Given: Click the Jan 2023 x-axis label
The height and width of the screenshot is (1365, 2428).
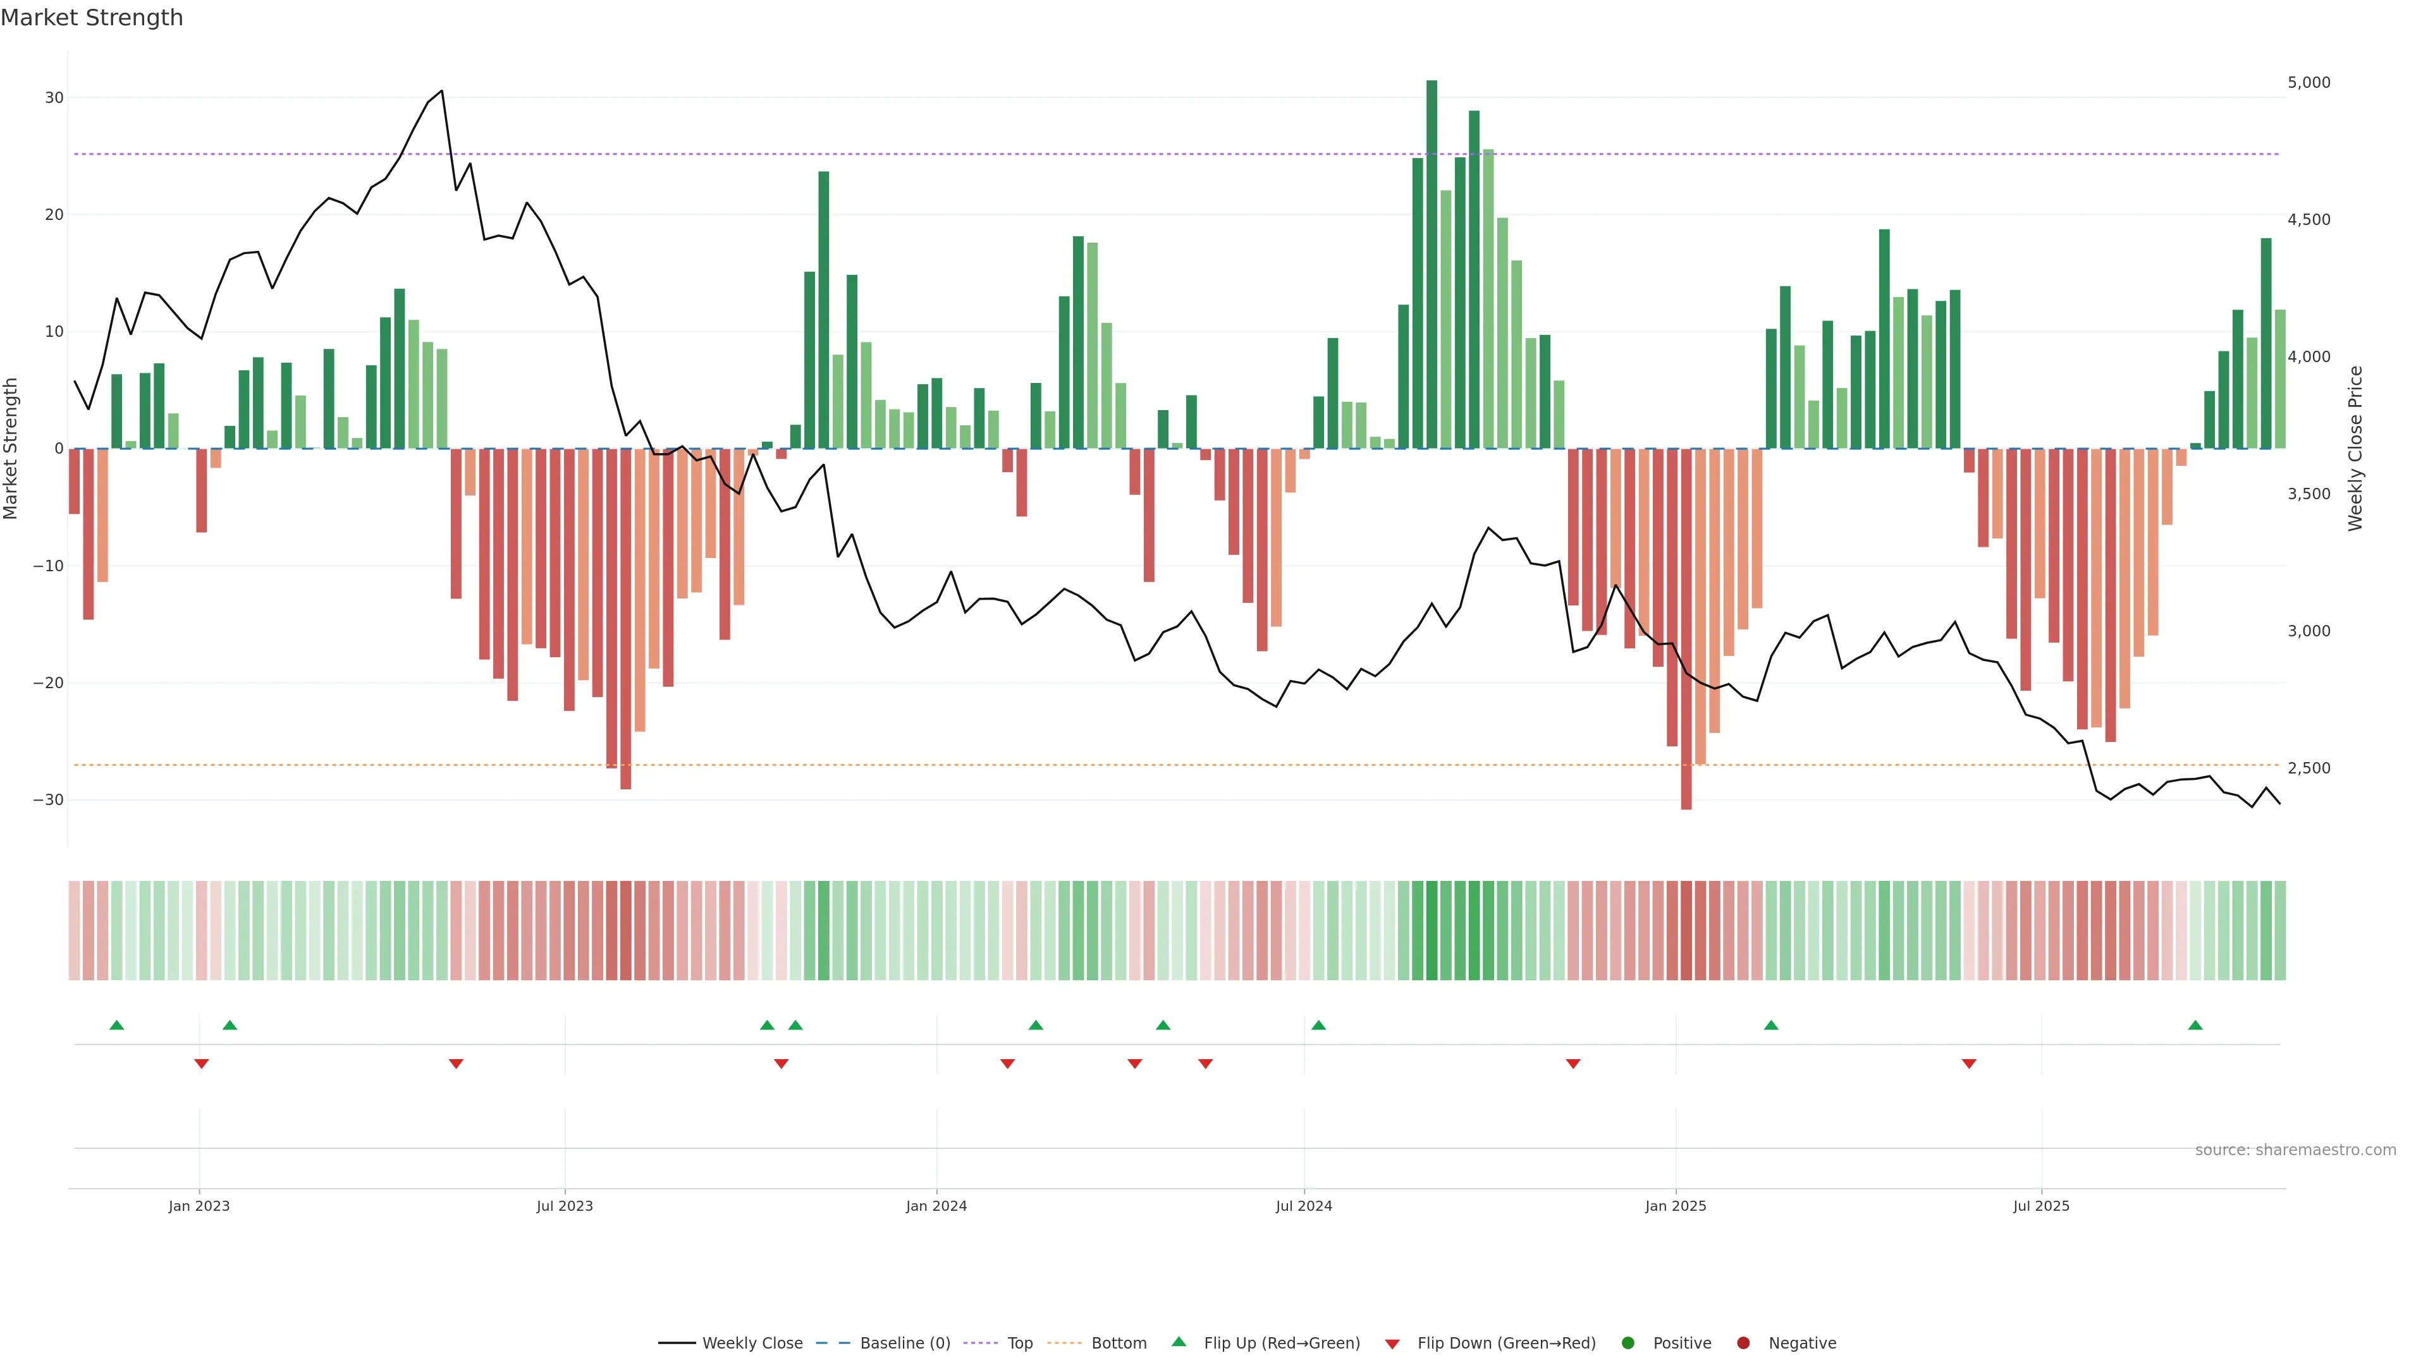Looking at the screenshot, I should [199, 1206].
